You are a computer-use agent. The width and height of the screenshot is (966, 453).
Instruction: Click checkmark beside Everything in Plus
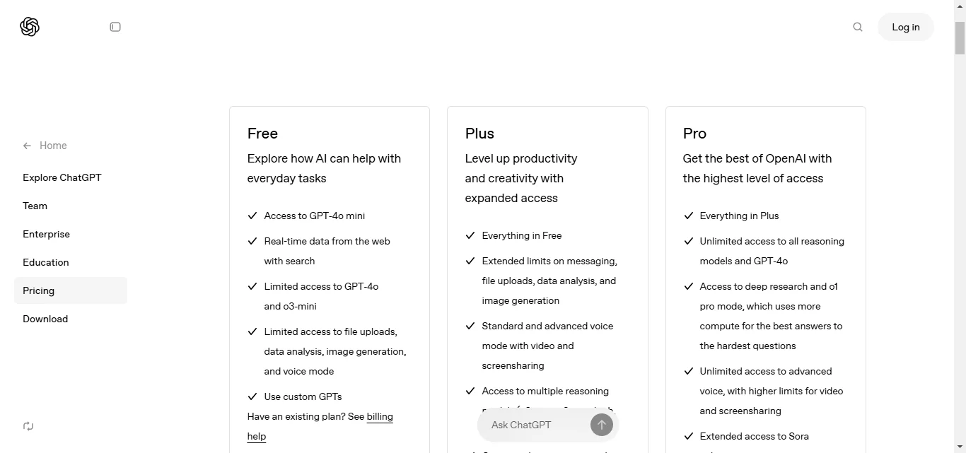pos(688,216)
